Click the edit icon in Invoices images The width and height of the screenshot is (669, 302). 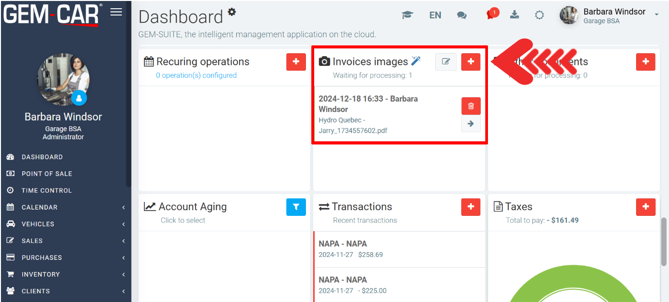446,62
